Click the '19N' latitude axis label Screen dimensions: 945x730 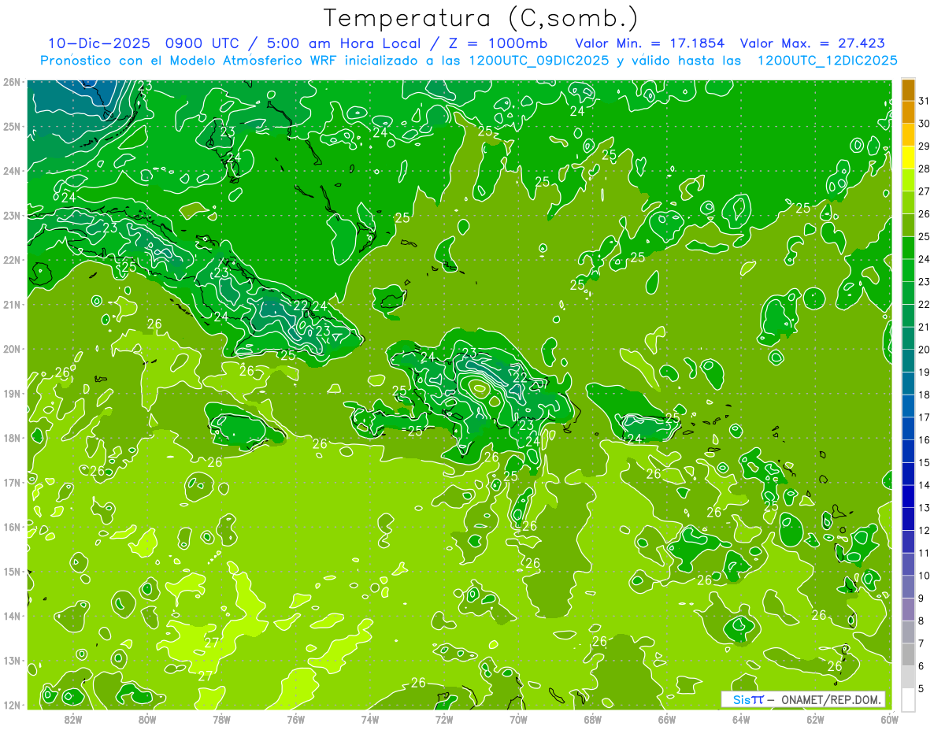pos(12,393)
